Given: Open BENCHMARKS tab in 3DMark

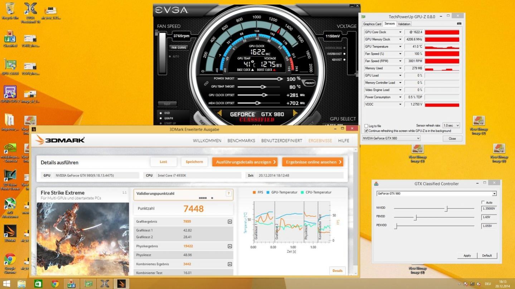Looking at the screenshot, I should (x=241, y=141).
